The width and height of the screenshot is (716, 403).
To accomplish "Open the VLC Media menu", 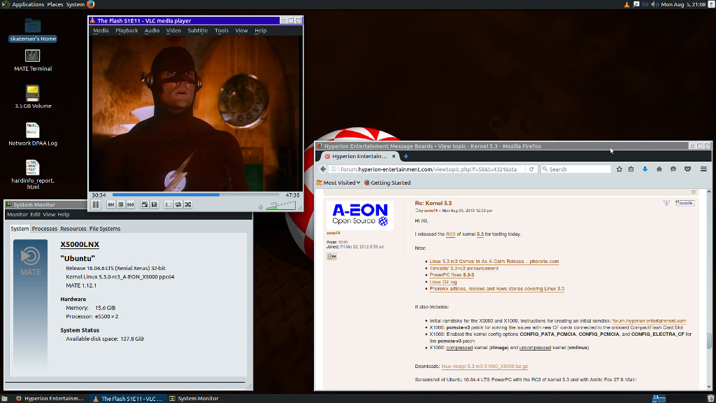I will pos(101,31).
